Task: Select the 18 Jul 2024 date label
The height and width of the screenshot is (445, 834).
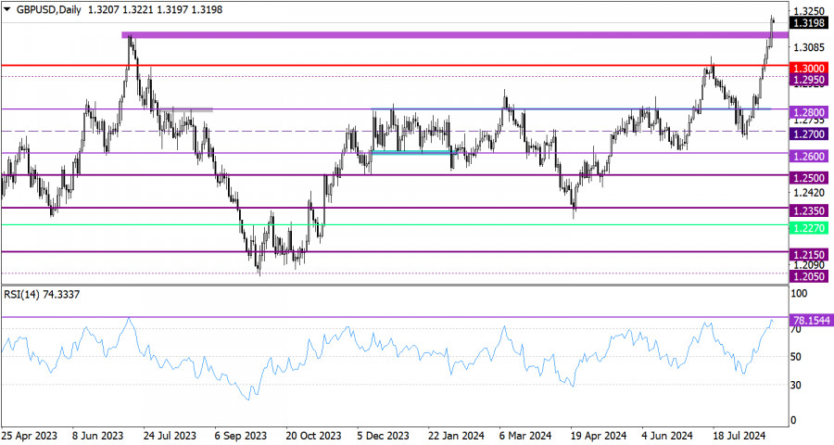Action: (x=739, y=436)
